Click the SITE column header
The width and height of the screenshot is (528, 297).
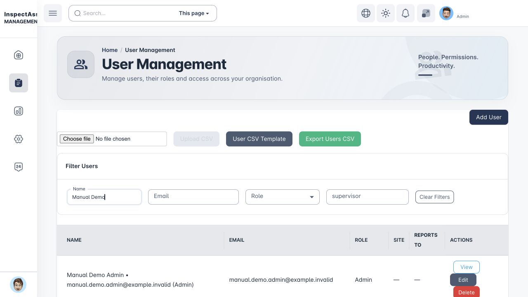point(399,240)
